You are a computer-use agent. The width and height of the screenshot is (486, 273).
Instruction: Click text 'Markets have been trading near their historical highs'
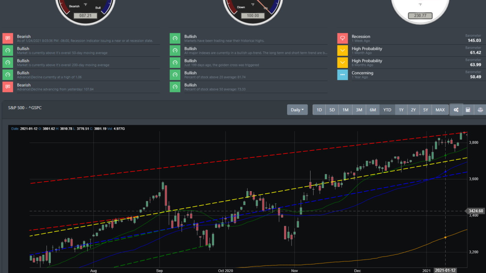(224, 41)
